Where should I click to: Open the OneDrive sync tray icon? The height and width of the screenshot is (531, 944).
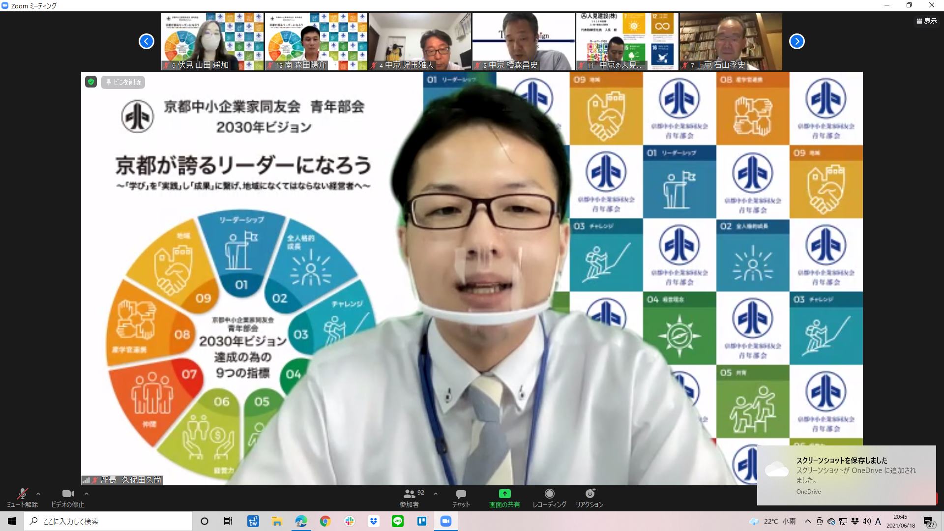[x=831, y=521]
